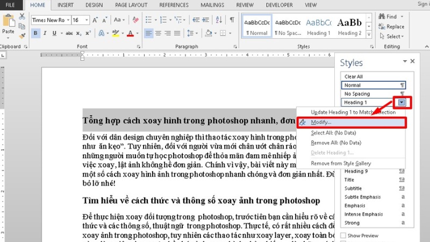430x242 pixels.
Task: Select the No Spacing gallery style
Action: tap(288, 26)
